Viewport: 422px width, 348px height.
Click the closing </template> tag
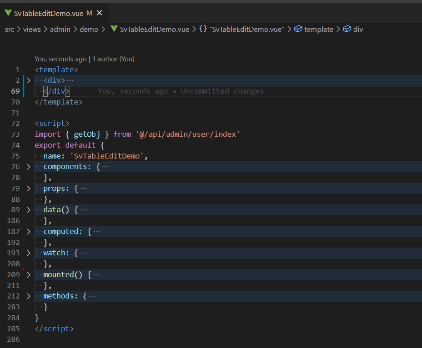pos(59,102)
